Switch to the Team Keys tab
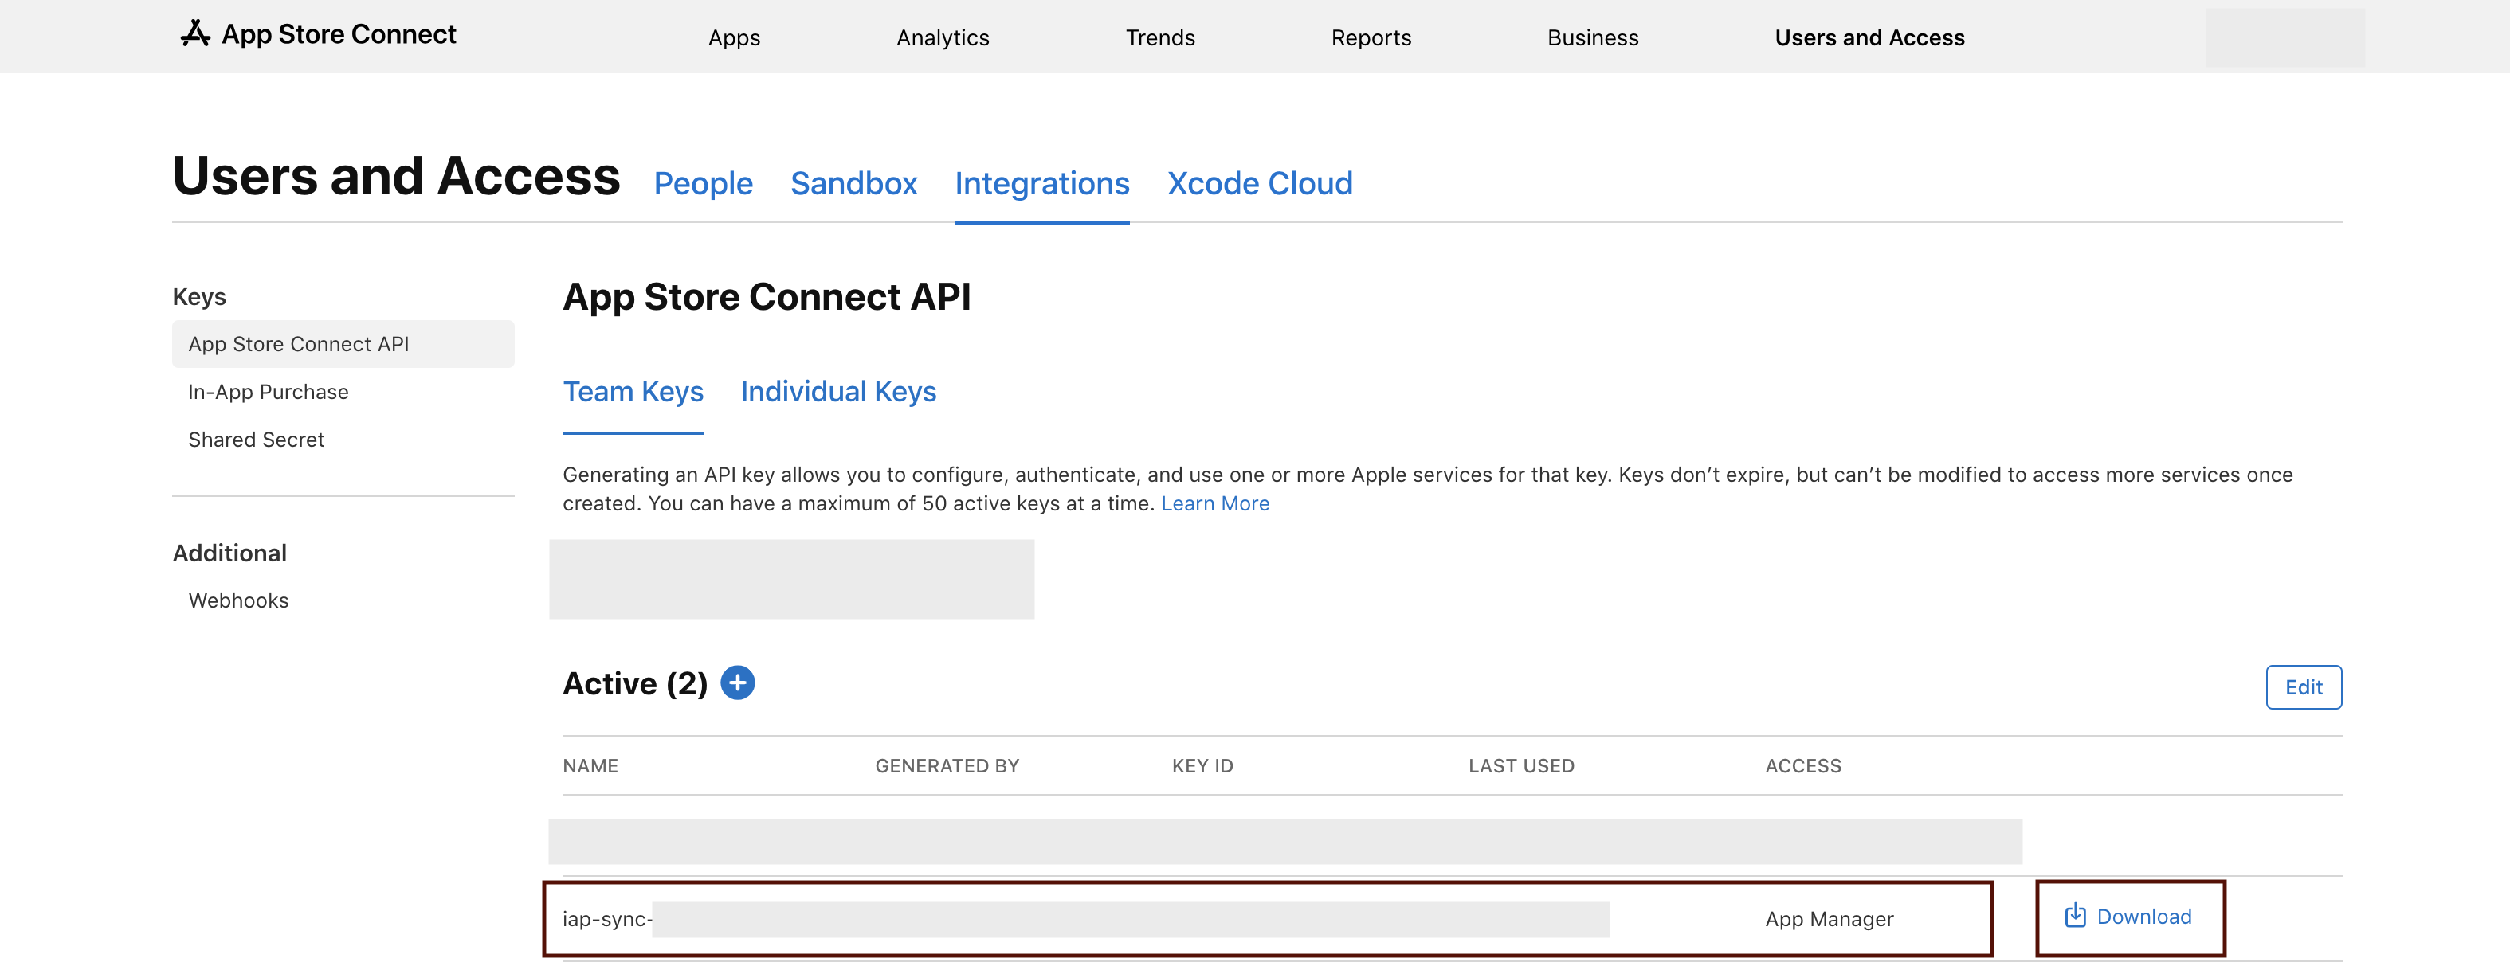The image size is (2510, 970). pyautogui.click(x=633, y=392)
